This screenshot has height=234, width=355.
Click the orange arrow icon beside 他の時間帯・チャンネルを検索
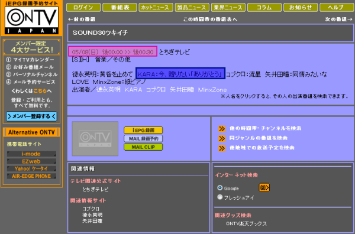click(222, 129)
